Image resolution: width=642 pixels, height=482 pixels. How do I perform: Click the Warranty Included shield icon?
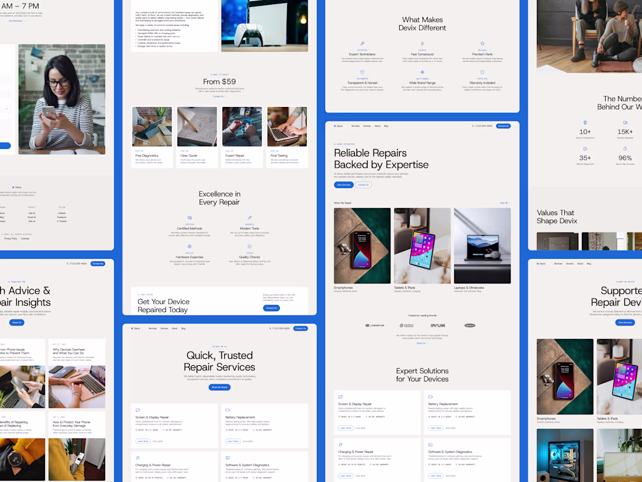click(x=482, y=72)
